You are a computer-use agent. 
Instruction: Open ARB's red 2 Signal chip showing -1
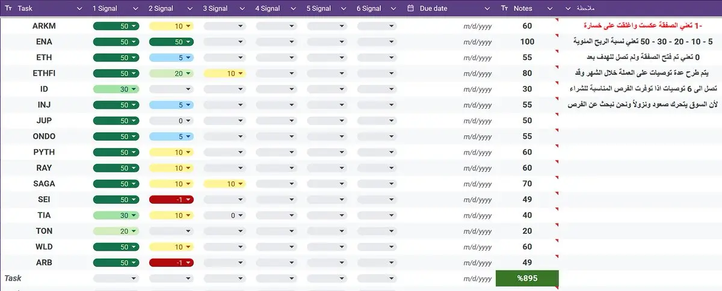coord(171,262)
